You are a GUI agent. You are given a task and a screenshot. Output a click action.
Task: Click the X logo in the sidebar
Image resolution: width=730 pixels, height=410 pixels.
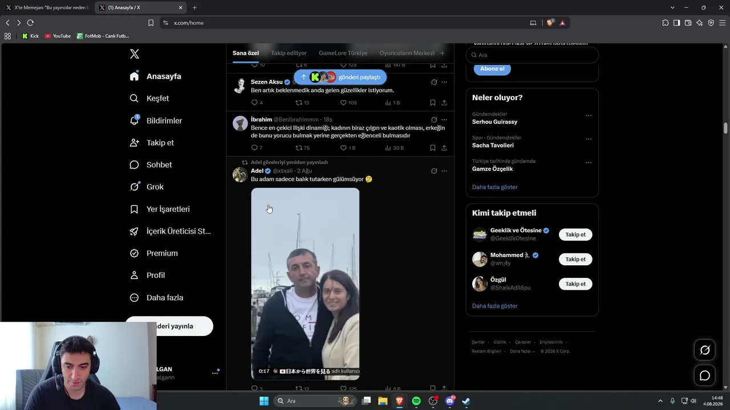pyautogui.click(x=134, y=54)
